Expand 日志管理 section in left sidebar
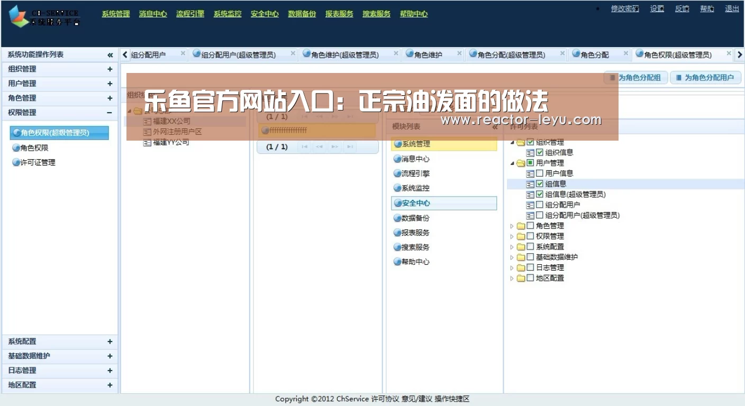 point(110,371)
